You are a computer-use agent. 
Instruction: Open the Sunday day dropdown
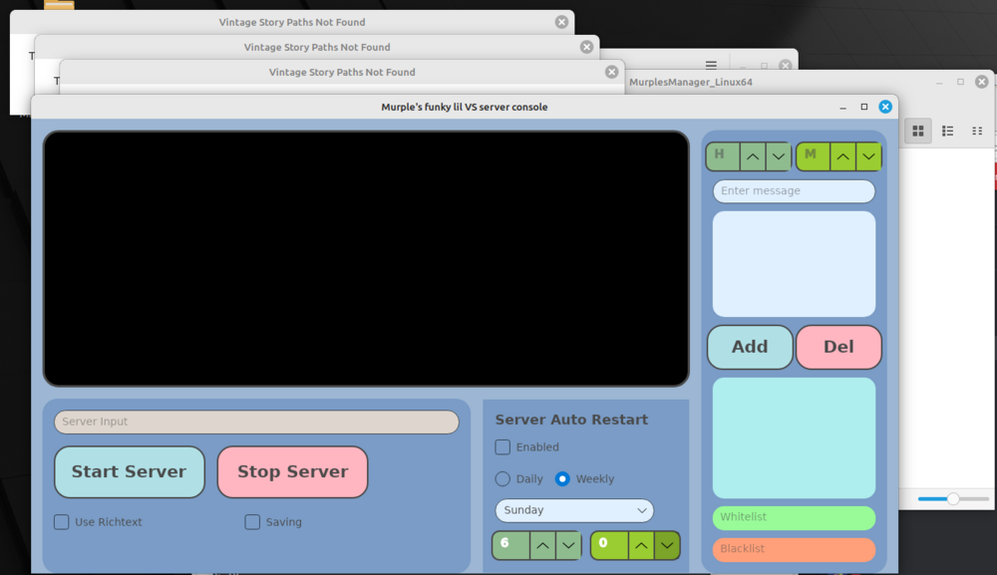[x=574, y=510]
